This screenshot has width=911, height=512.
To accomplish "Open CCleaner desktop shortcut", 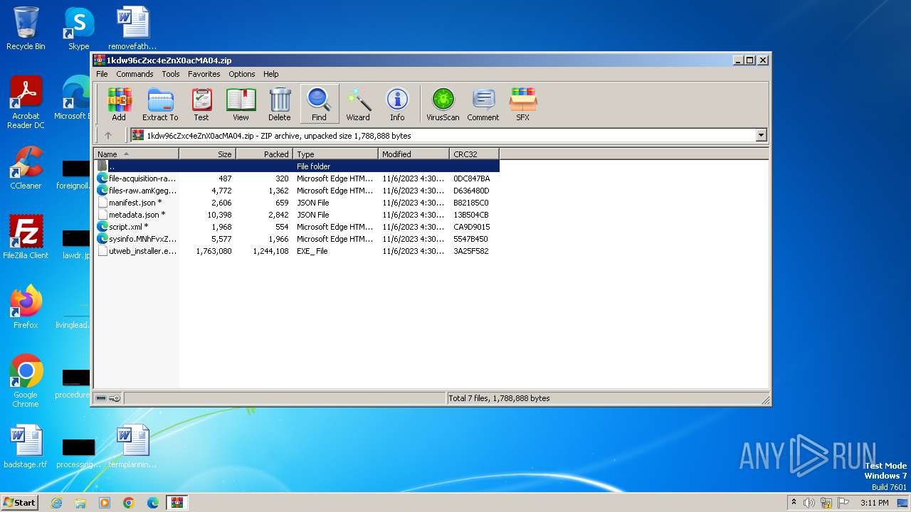I will coord(26,168).
